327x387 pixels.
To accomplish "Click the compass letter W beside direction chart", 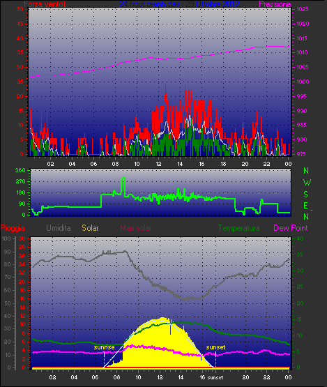I will click(307, 183).
